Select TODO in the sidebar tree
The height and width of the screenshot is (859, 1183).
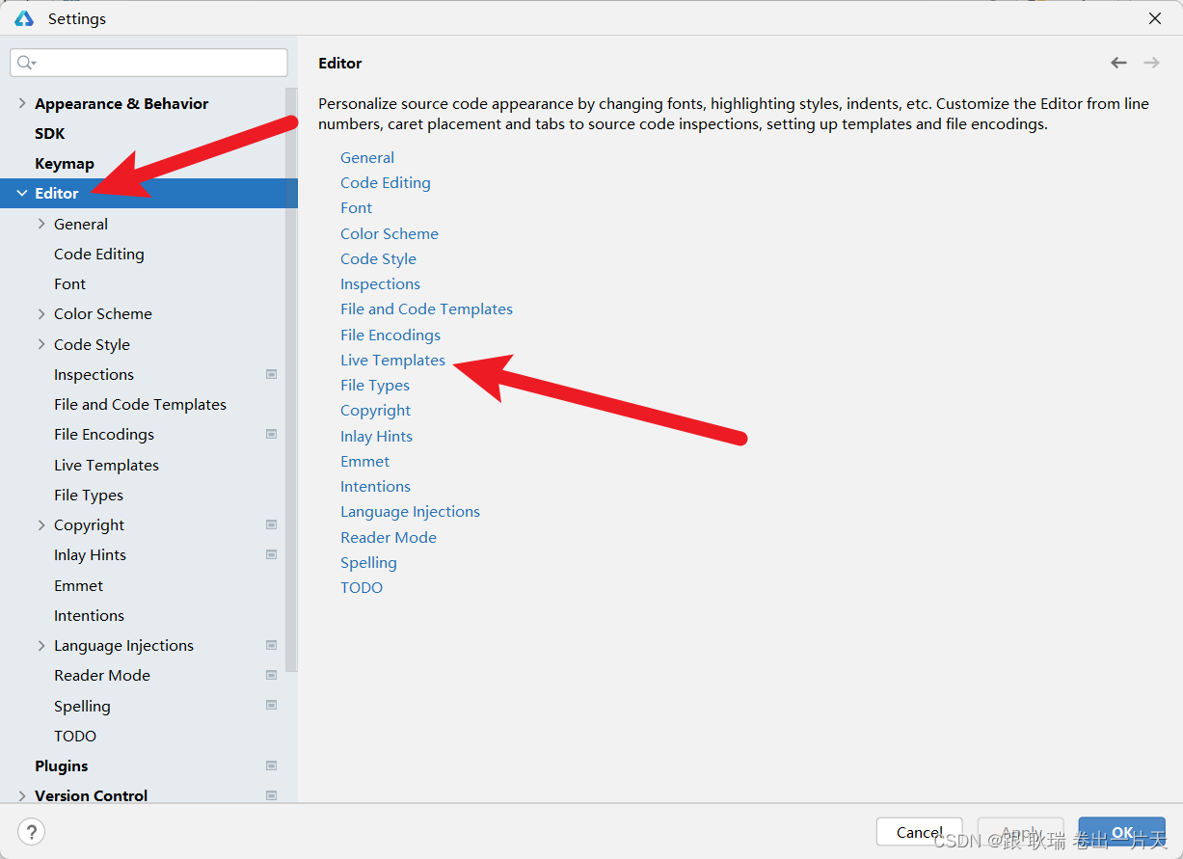point(75,736)
